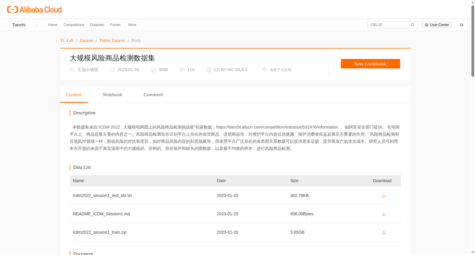Open the Datasets menu item
Screen dimensions: 475x255
(x=97, y=25)
